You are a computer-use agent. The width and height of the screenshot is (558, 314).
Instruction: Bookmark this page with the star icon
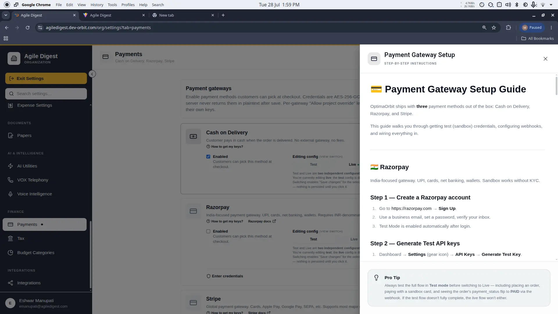point(494,28)
